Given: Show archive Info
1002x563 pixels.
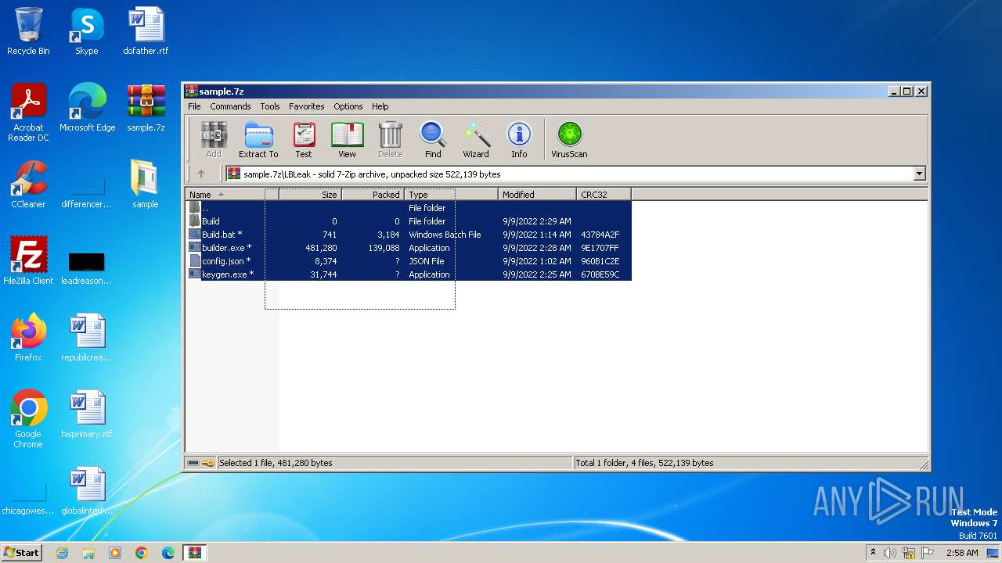Looking at the screenshot, I should coord(519,140).
